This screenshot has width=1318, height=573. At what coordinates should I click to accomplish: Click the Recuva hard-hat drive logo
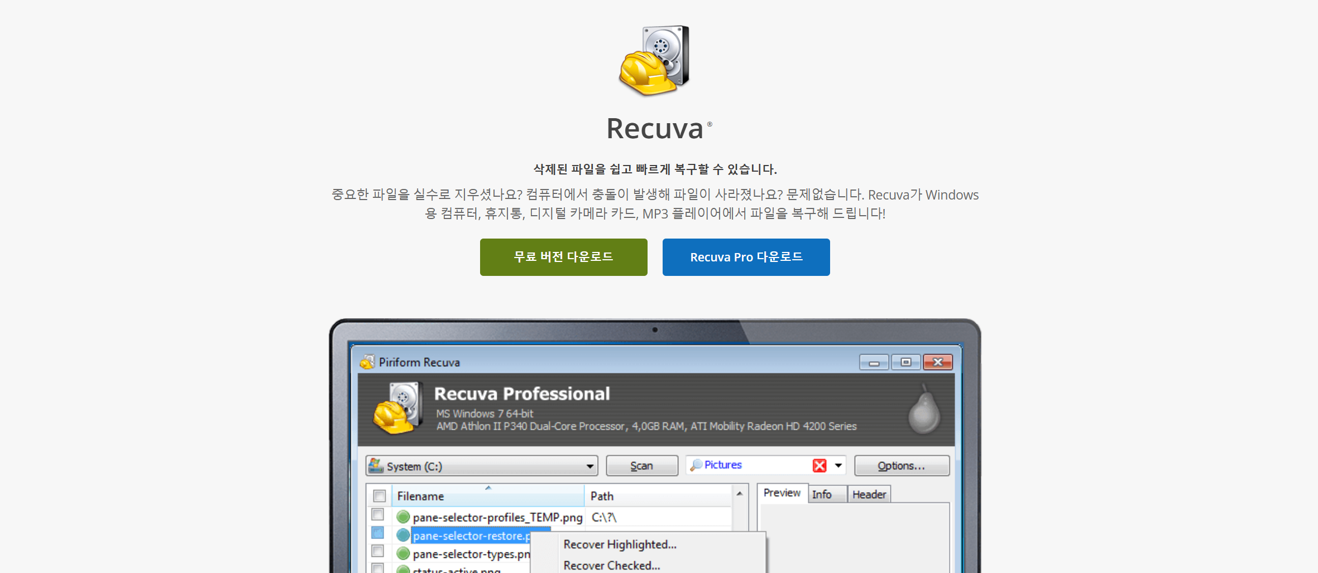coord(654,60)
